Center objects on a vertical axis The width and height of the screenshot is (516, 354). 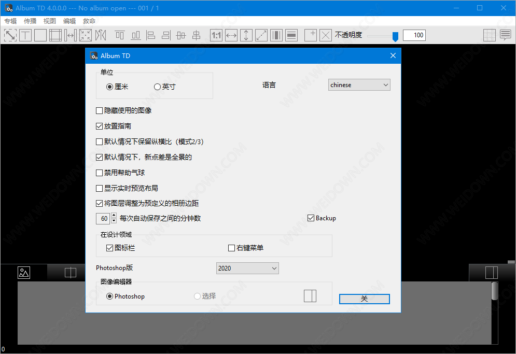[197, 35]
